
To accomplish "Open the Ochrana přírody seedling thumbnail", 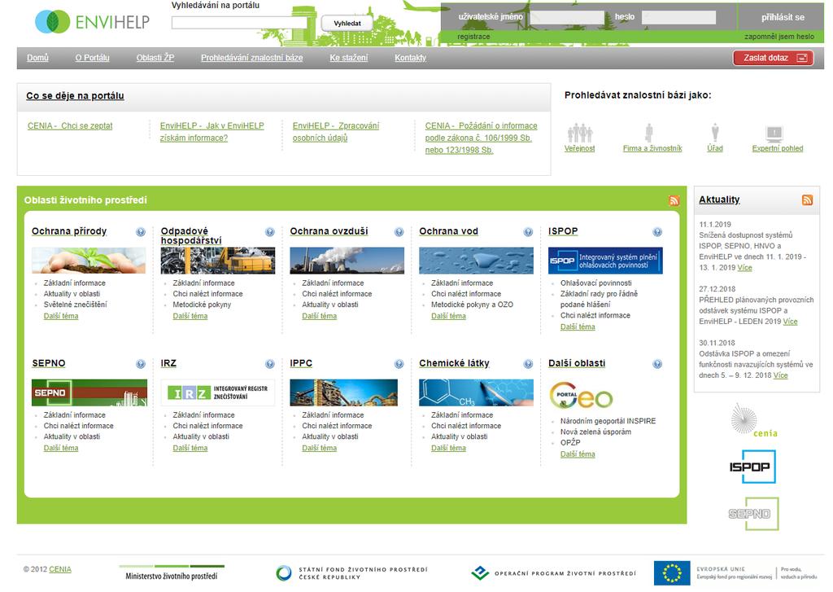I will tap(89, 261).
